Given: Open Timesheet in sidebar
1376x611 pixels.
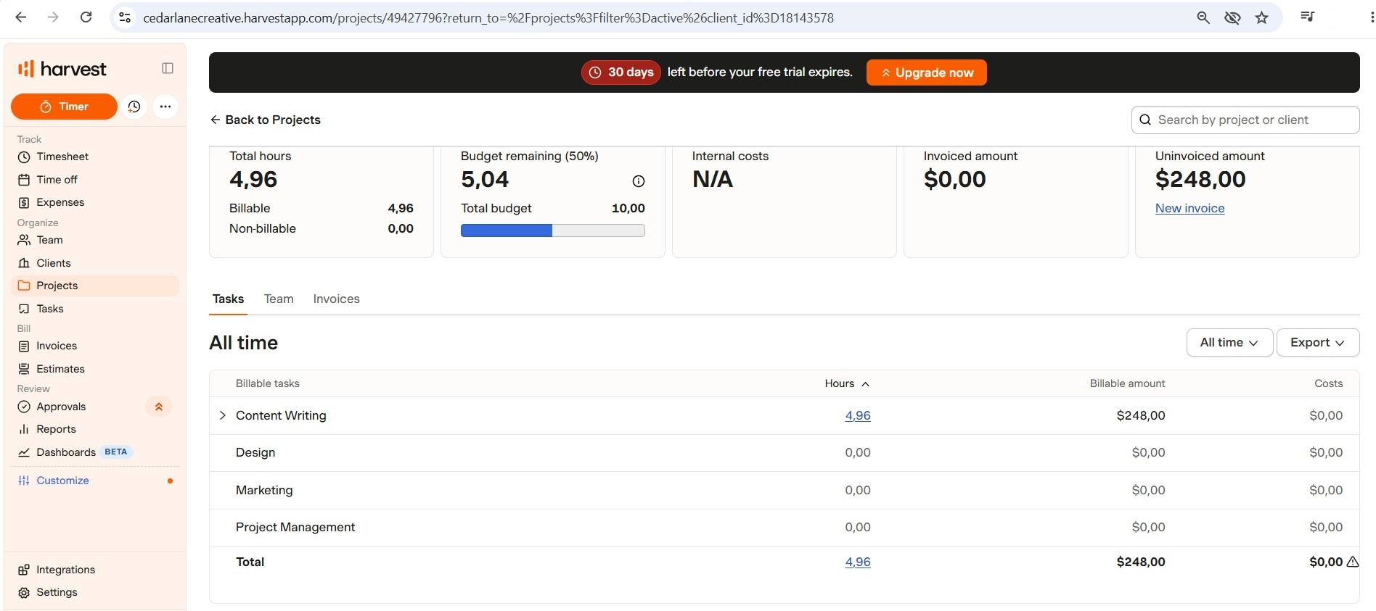Looking at the screenshot, I should click(x=95, y=157).
